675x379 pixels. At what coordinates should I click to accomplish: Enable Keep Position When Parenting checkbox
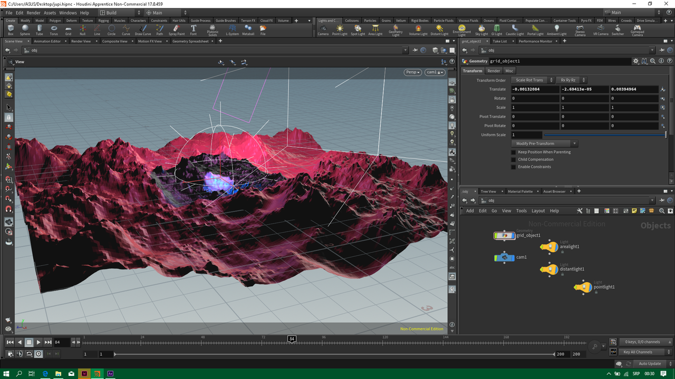[x=514, y=152]
